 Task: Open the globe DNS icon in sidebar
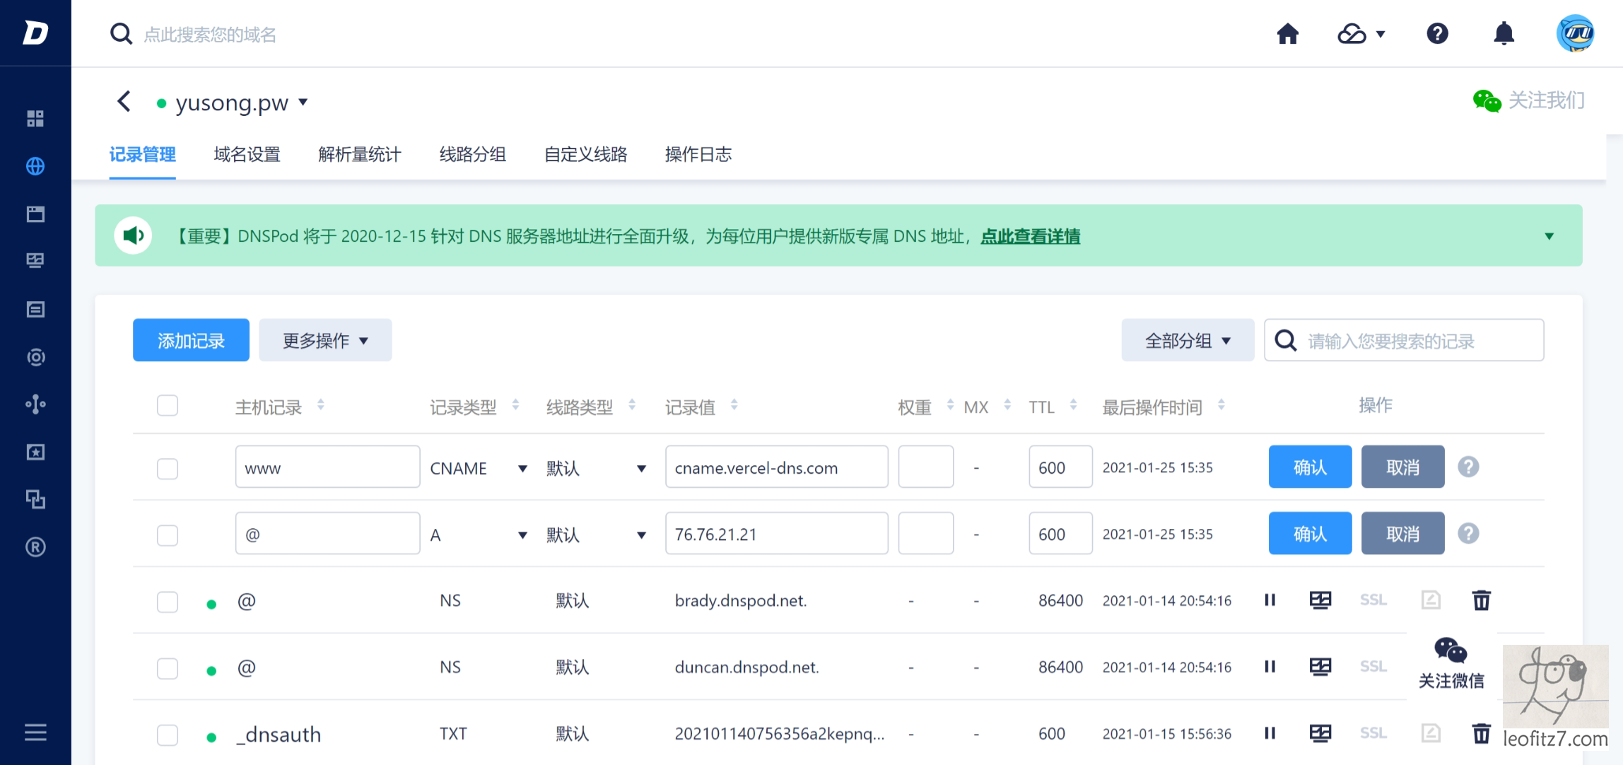tap(35, 166)
